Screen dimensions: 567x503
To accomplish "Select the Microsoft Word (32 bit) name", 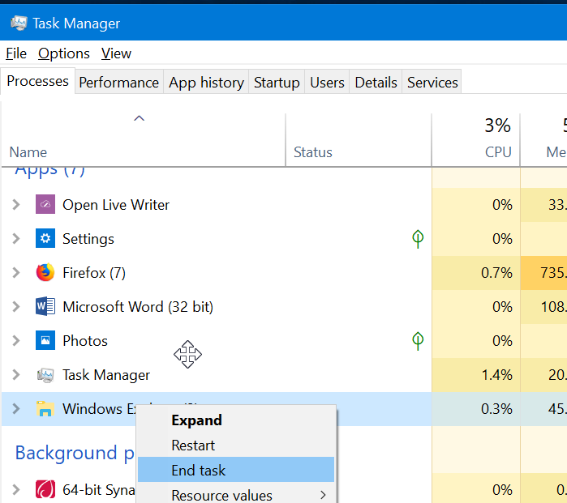I will tap(138, 307).
